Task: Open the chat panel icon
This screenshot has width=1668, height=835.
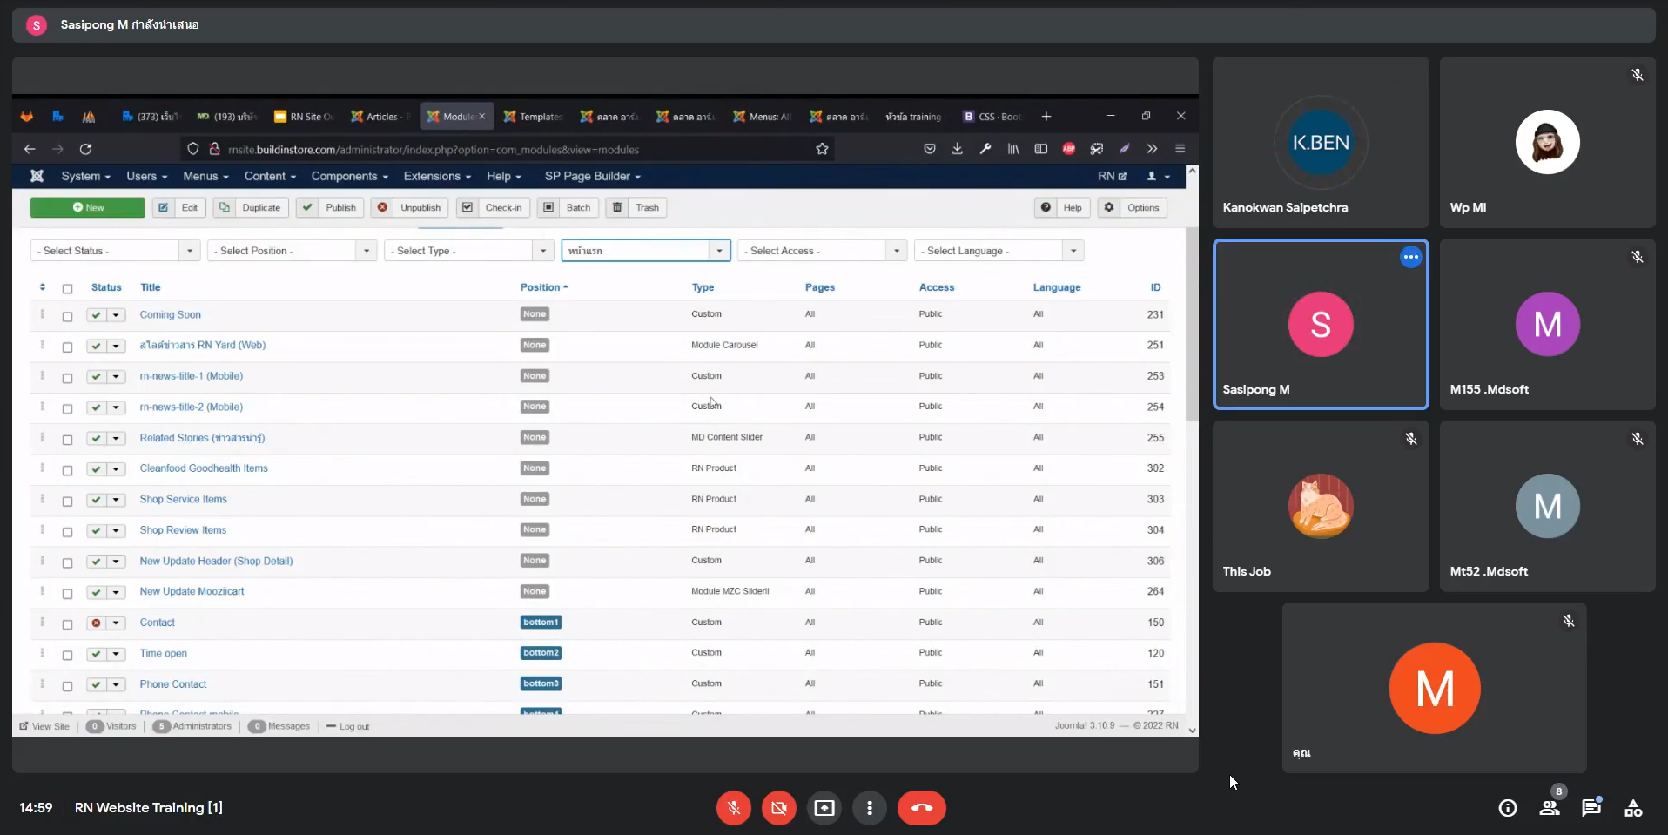Action: [1591, 808]
